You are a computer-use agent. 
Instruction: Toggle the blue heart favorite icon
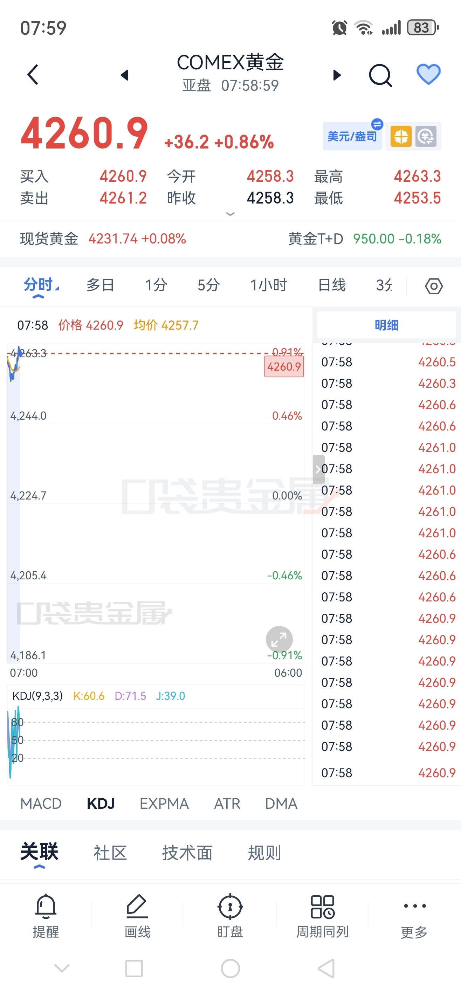428,74
